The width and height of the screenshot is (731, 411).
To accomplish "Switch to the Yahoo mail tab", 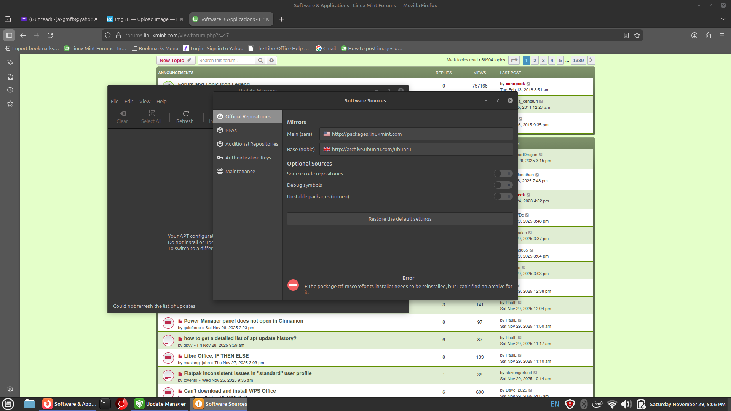I will click(60, 19).
